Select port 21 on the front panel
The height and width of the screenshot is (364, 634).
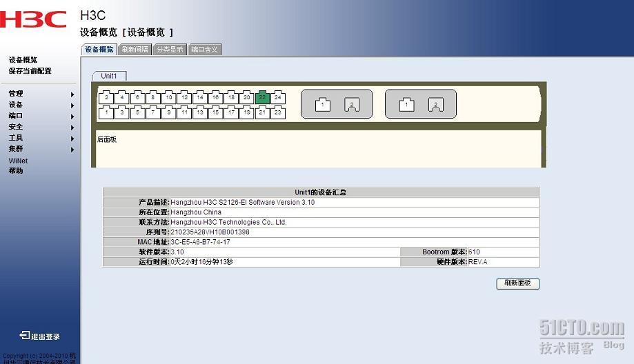[262, 112]
